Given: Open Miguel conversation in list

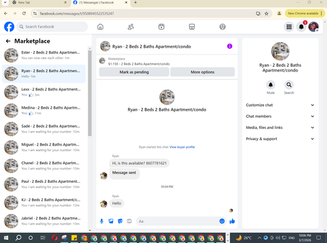Looking at the screenshot, I should pyautogui.click(x=44, y=147).
